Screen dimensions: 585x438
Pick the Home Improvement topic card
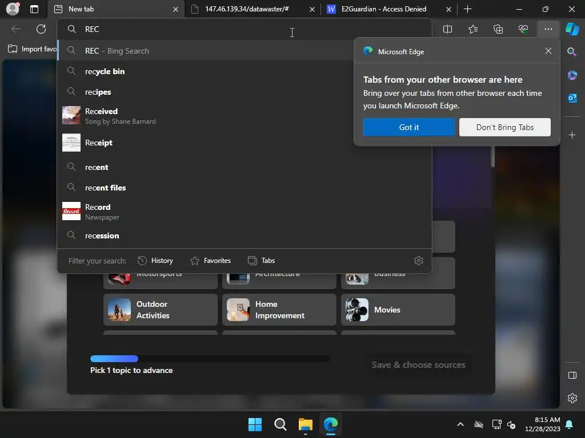coord(279,310)
